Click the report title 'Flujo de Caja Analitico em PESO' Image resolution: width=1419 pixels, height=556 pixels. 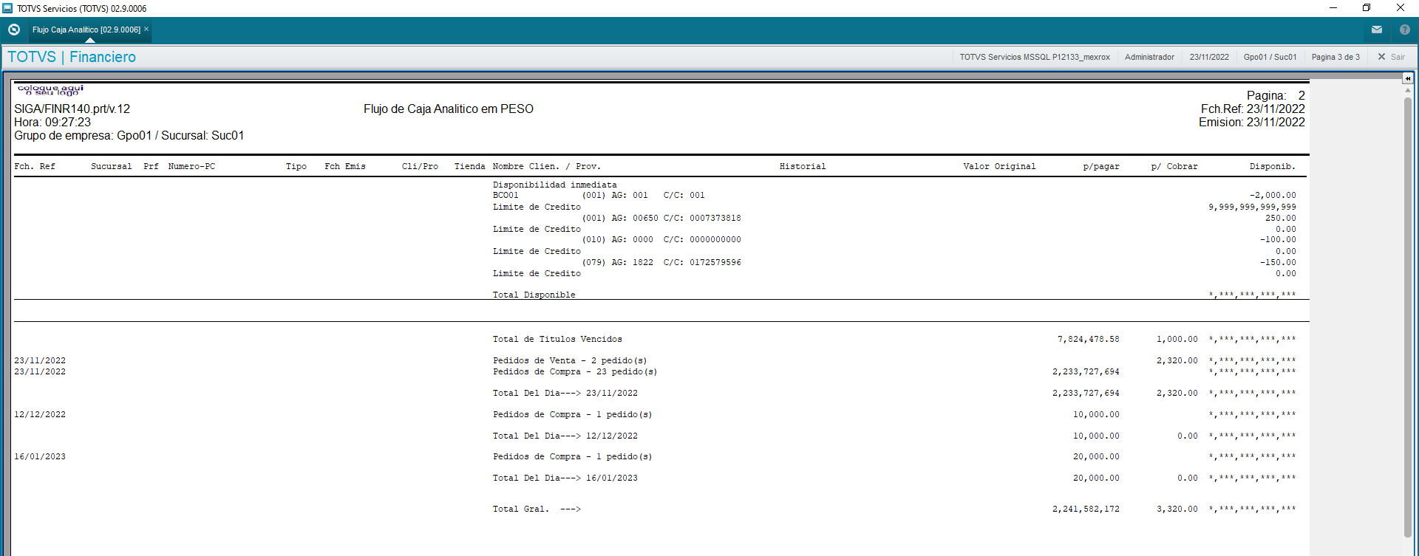[x=449, y=109]
